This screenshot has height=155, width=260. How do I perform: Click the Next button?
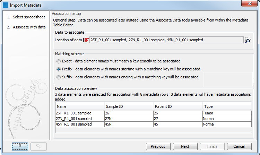tap(185, 147)
